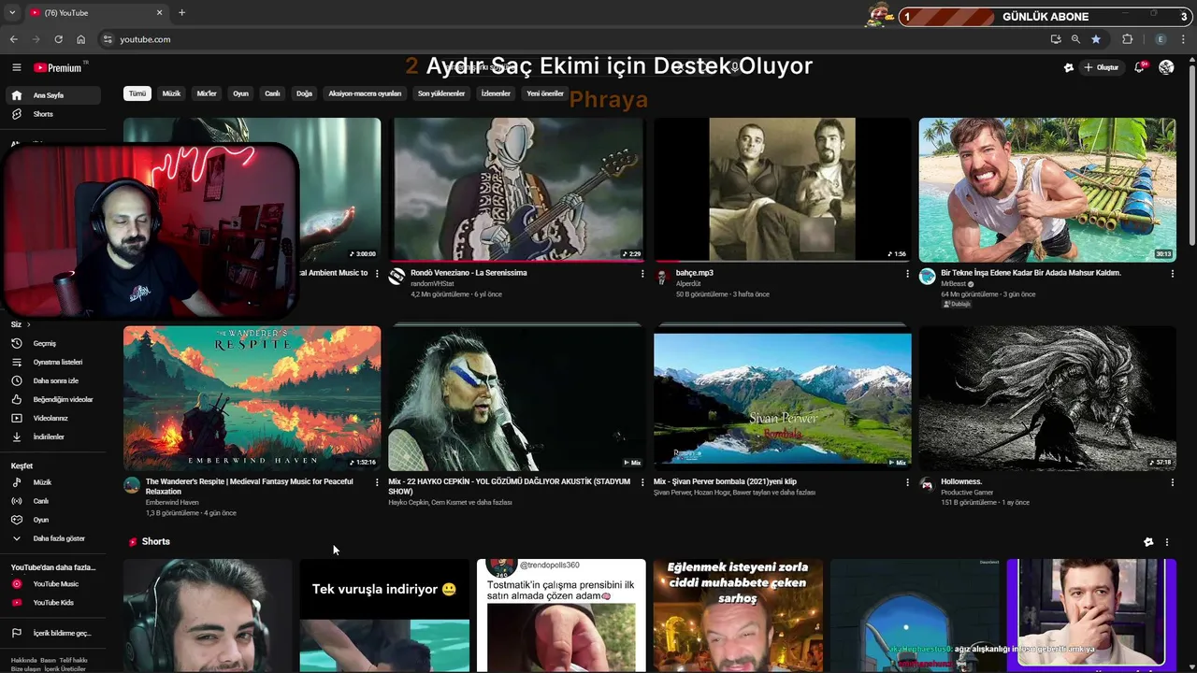Open Oynatma listeleri in sidebar

[53, 362]
